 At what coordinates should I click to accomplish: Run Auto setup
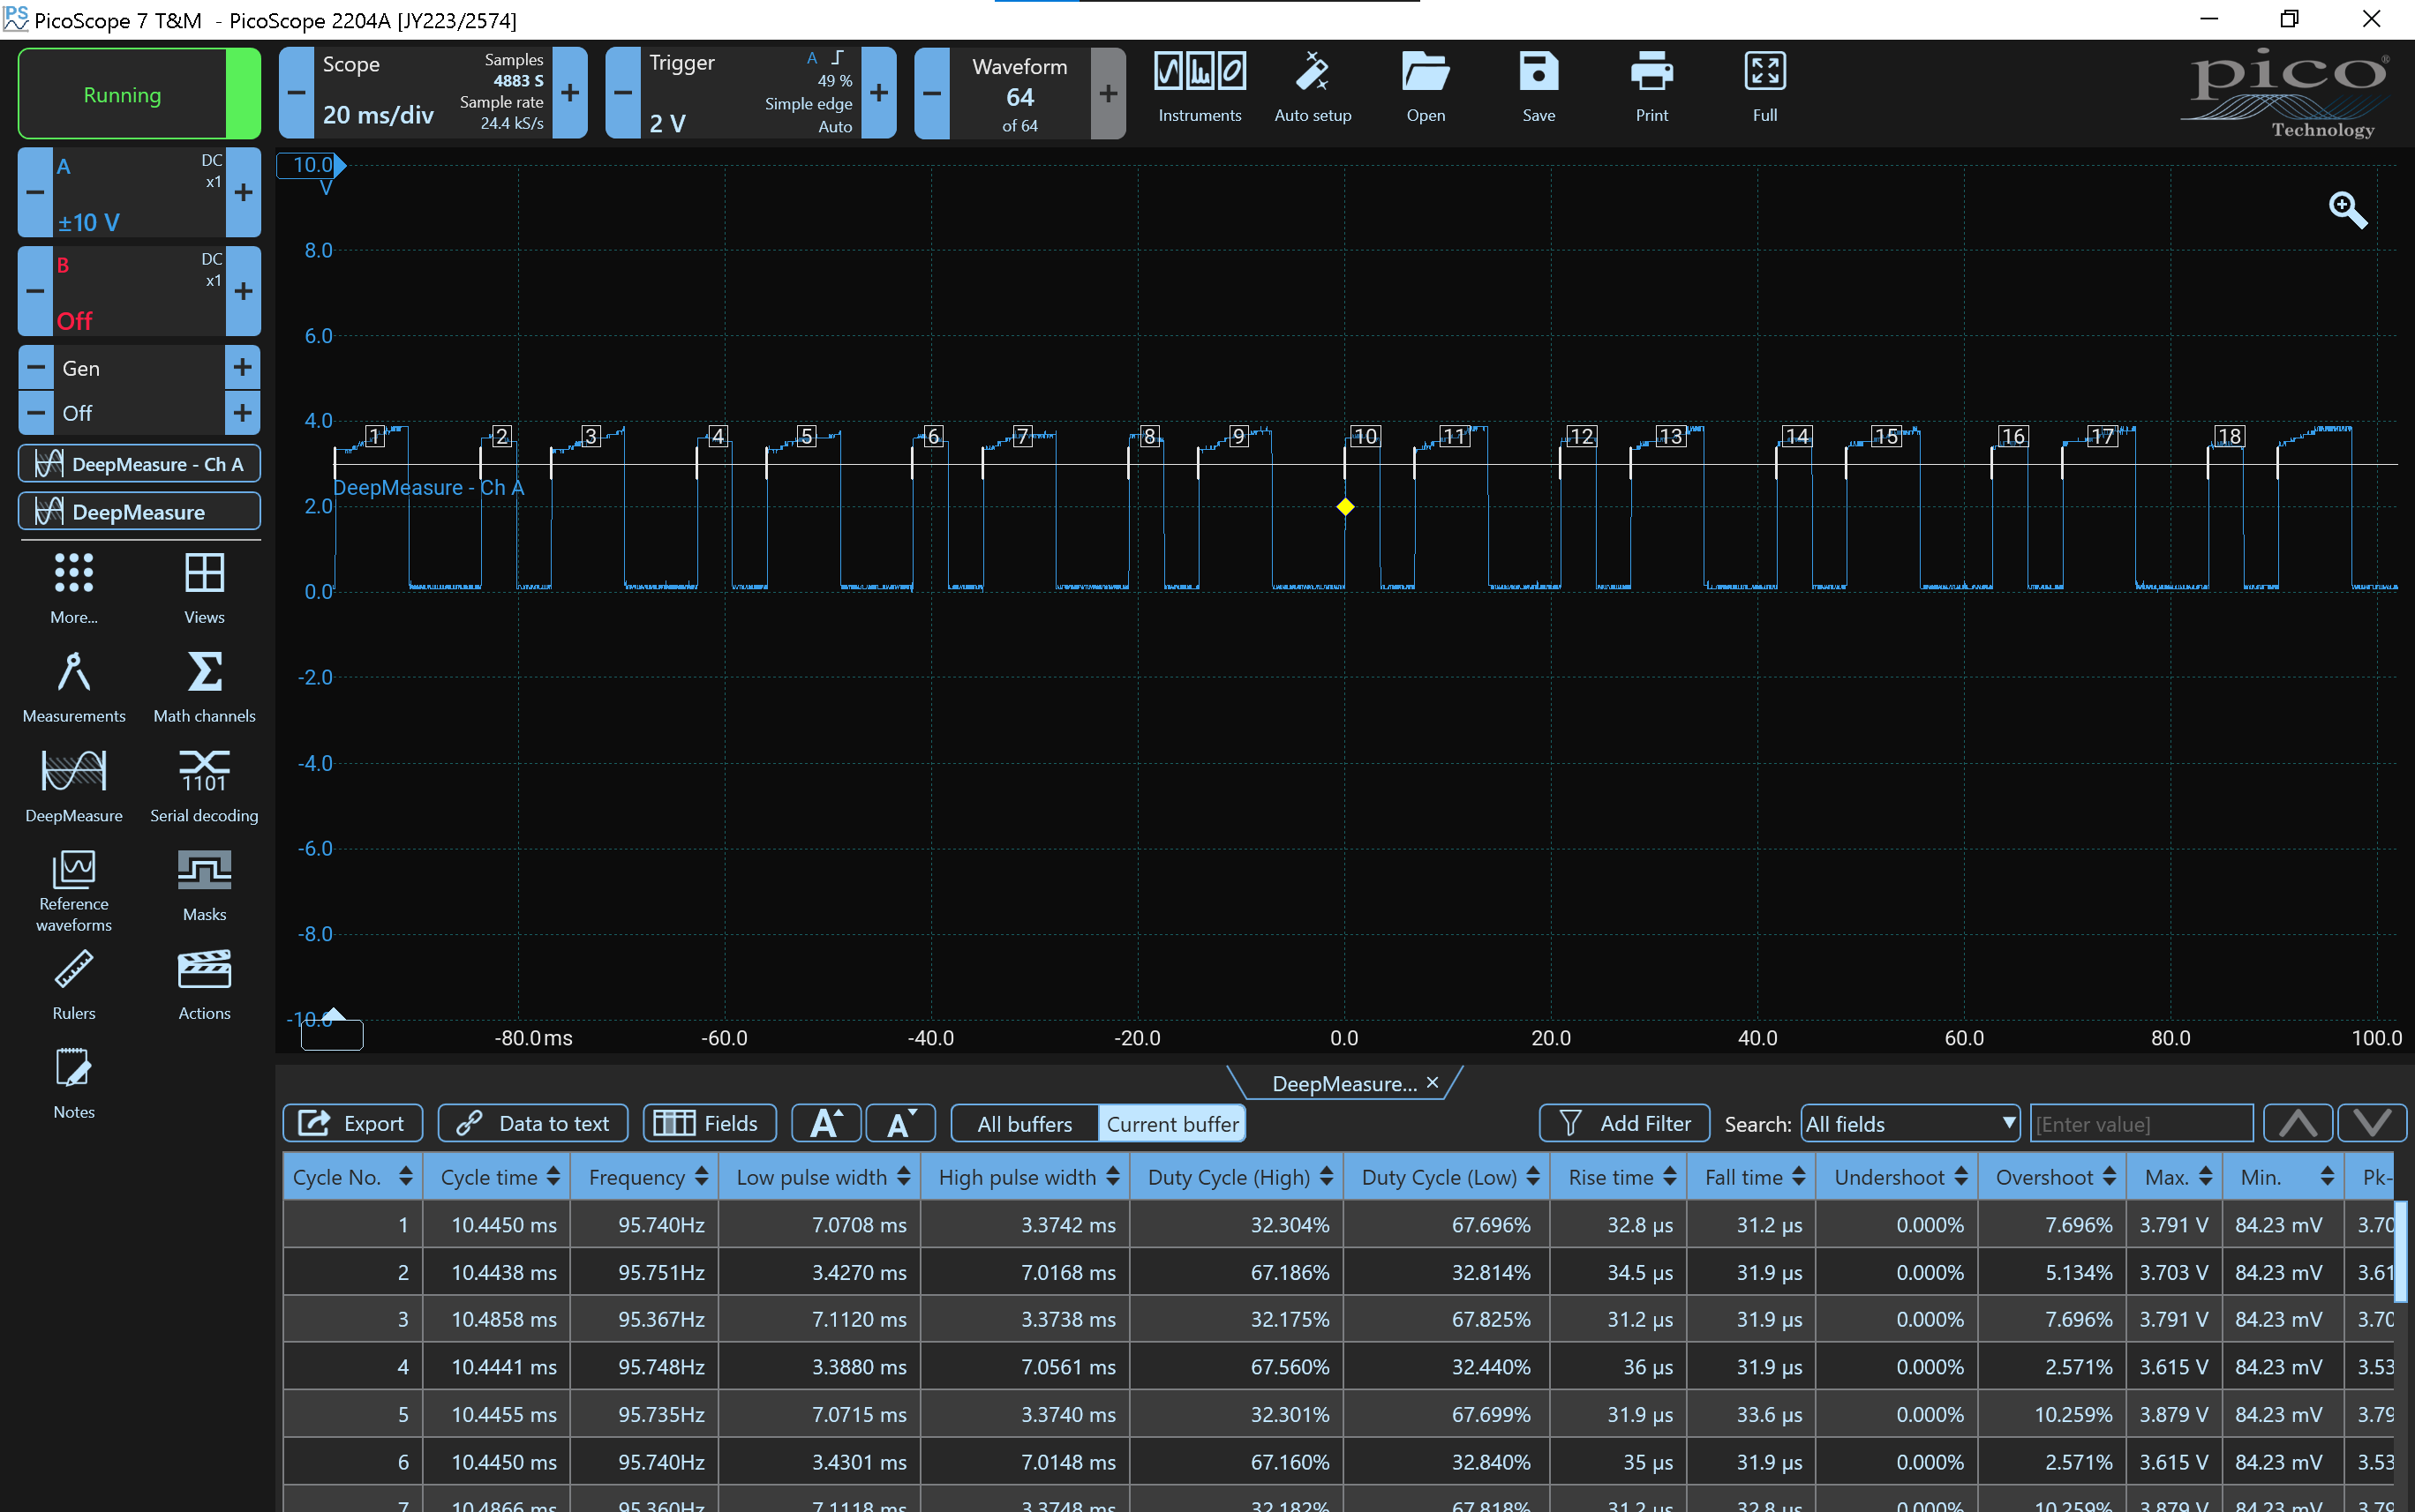coord(1312,88)
